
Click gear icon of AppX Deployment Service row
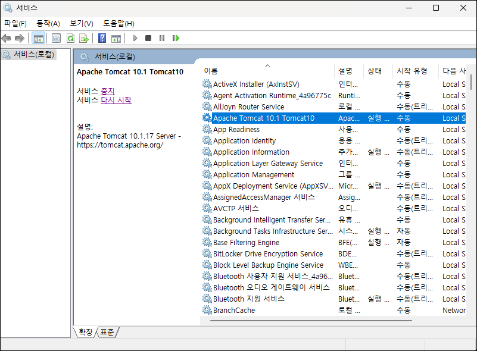[x=207, y=186]
